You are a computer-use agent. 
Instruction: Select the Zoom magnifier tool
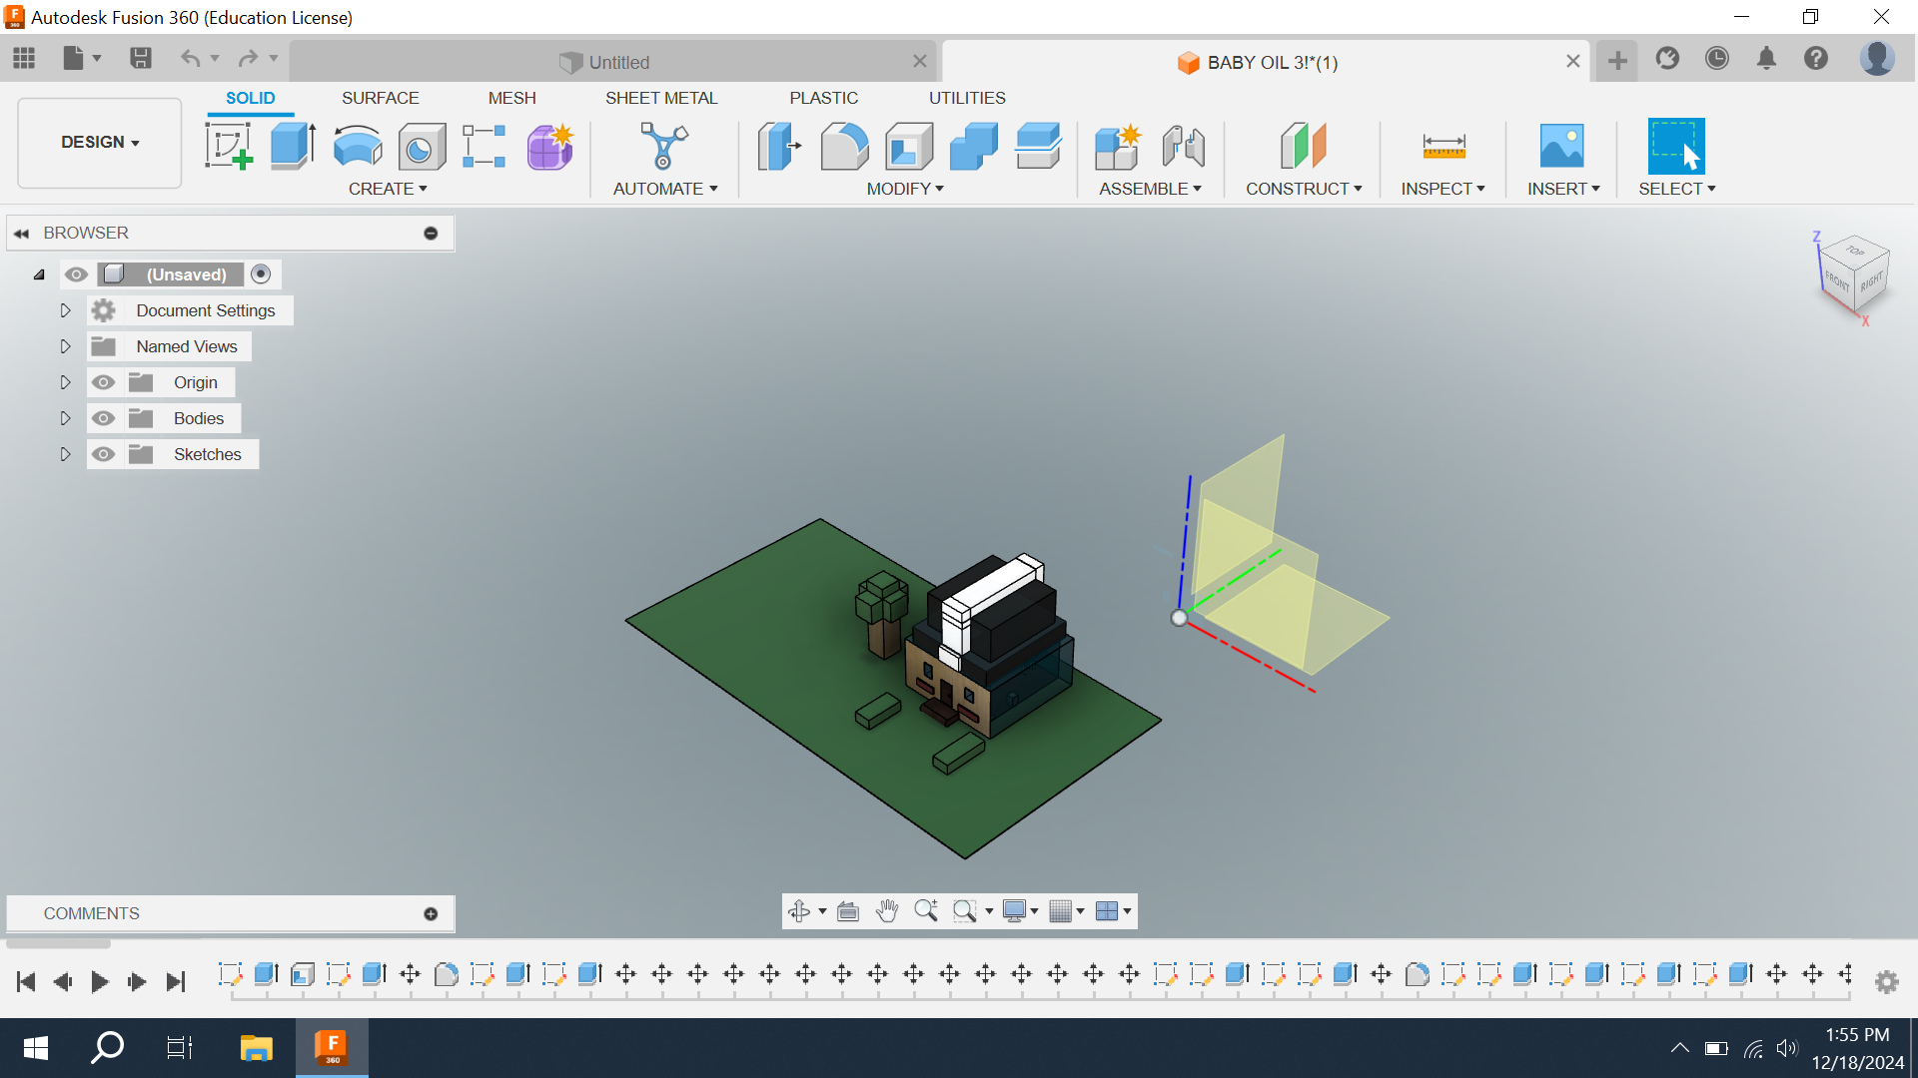click(x=926, y=910)
